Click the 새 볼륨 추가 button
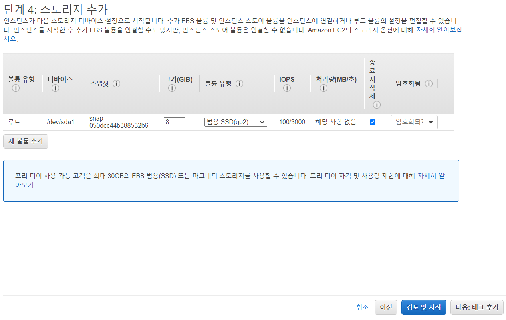The image size is (506, 320). [x=26, y=141]
